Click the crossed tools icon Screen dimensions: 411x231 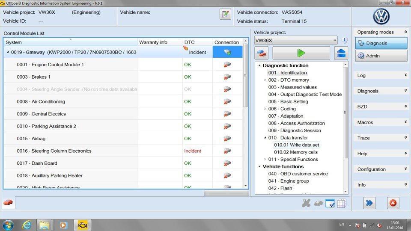pos(306,203)
